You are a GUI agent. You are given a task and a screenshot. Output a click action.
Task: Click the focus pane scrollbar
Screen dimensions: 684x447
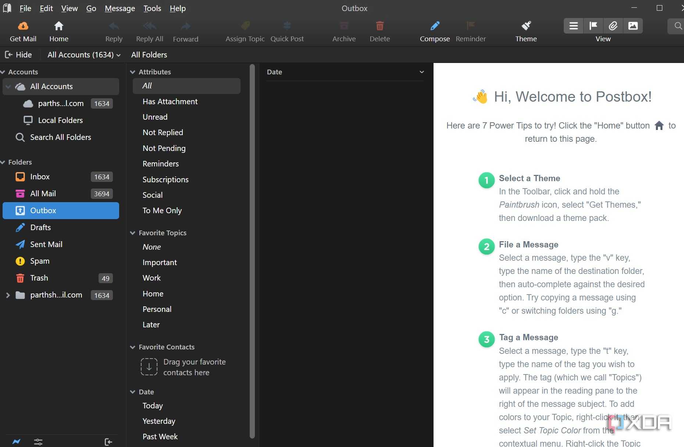click(x=252, y=251)
